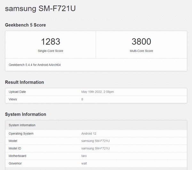Select samsung SM-F721U value in Model ID row
Viewport: 192px width, 170px height.
point(95,149)
